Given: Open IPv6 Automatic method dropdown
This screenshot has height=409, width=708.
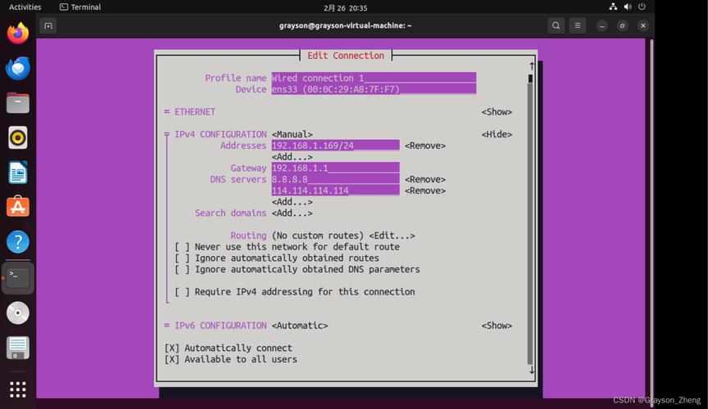Looking at the screenshot, I should pyautogui.click(x=300, y=326).
